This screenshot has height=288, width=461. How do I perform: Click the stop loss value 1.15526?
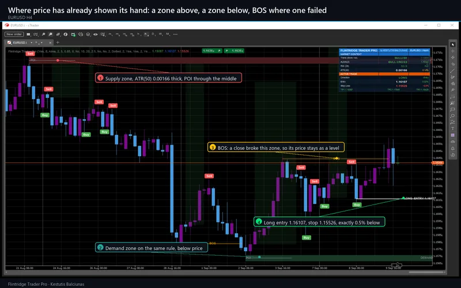(402, 86)
